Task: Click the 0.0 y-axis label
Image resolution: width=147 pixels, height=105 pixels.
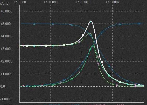Action: (x=3, y=86)
